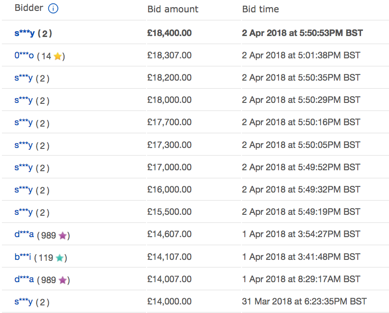This screenshot has height=313, width=389.
Task: Open s***y link on £17,300.00 bid
Action: [x=23, y=146]
